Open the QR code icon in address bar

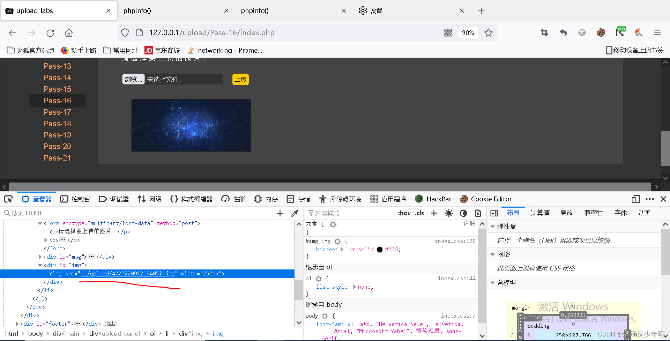[448, 32]
